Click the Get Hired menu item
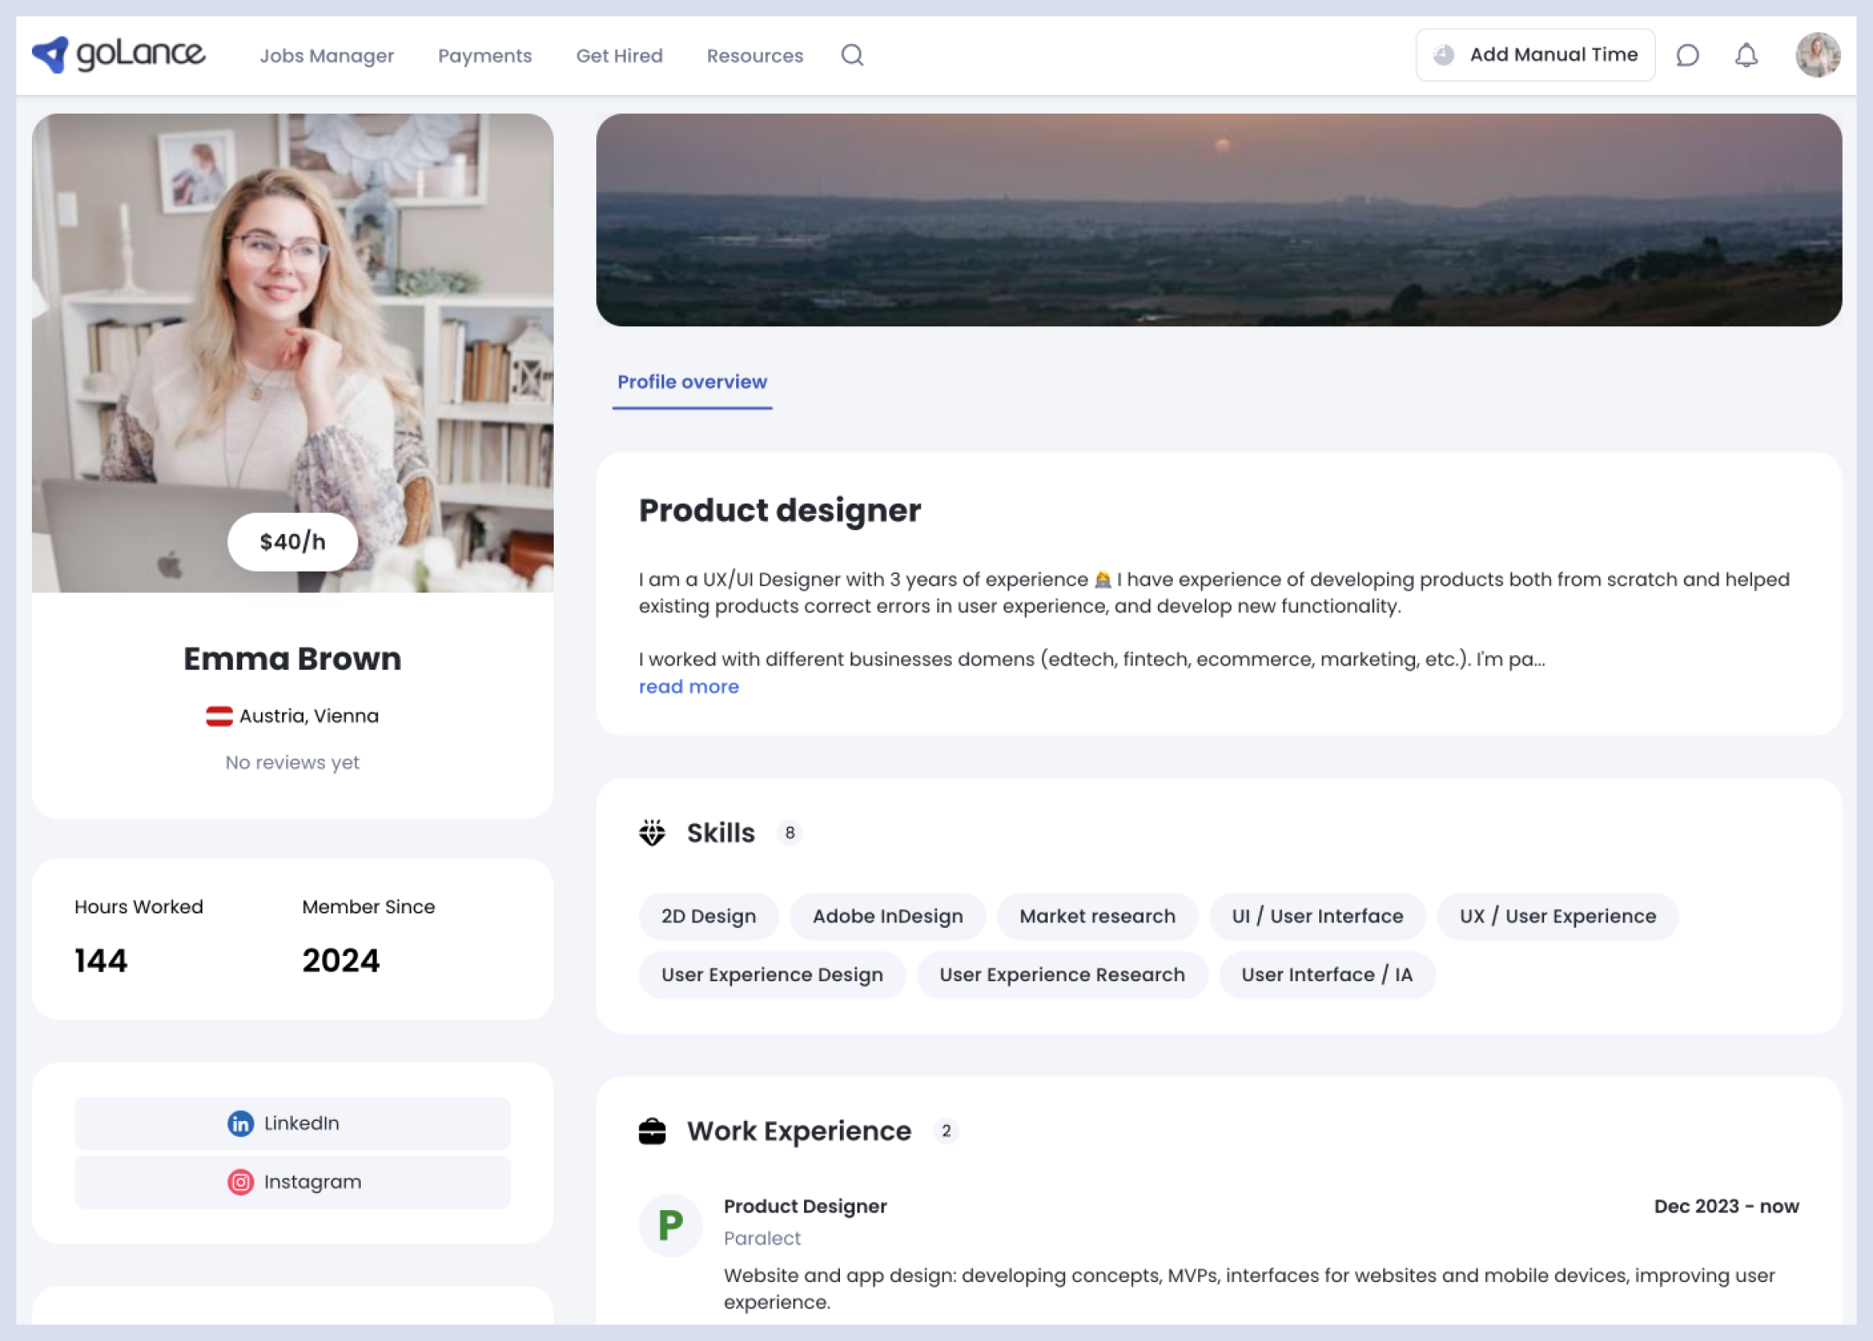The height and width of the screenshot is (1341, 1873). pyautogui.click(x=618, y=55)
